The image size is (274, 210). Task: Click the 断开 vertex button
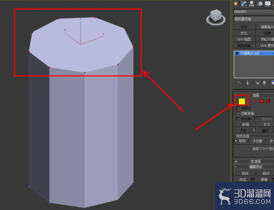pos(265,173)
